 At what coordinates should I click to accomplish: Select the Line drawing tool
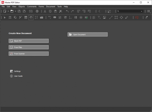click(111, 18)
